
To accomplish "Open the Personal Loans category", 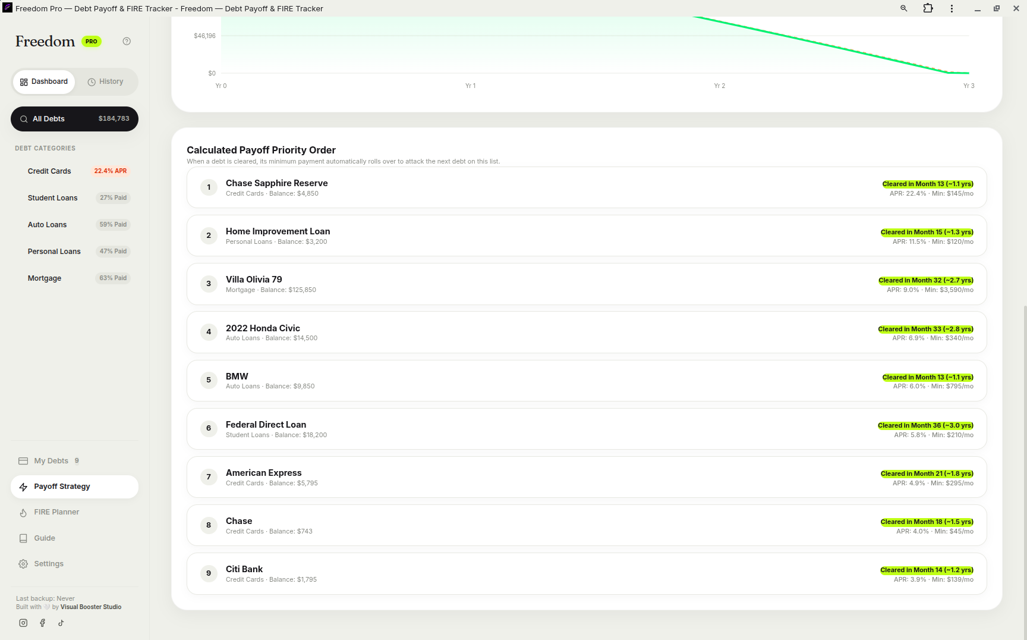I will (x=74, y=252).
